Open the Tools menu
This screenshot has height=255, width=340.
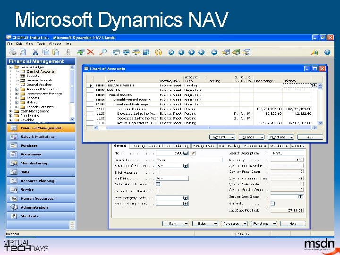coord(41,43)
